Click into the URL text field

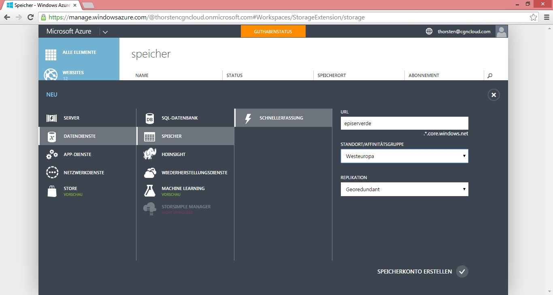[404, 123]
